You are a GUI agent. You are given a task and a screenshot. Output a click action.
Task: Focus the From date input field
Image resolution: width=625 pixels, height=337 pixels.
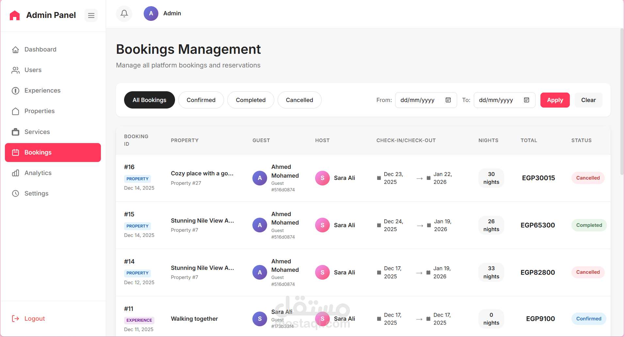[420, 100]
